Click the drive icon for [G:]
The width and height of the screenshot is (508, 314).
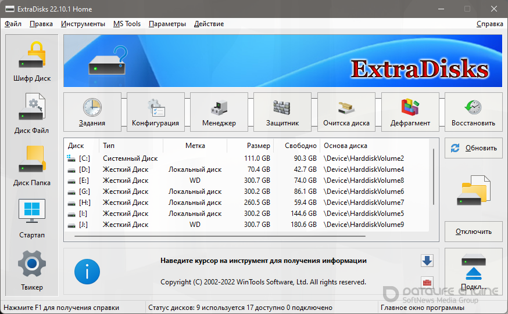click(x=71, y=192)
